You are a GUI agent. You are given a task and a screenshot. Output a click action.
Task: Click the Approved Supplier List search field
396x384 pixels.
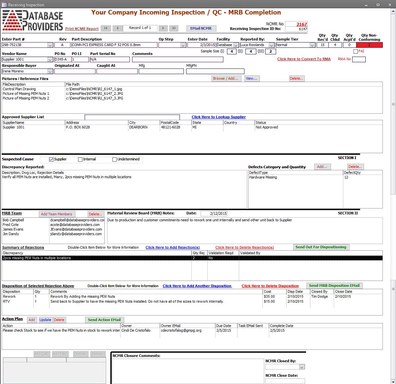click(x=132, y=117)
